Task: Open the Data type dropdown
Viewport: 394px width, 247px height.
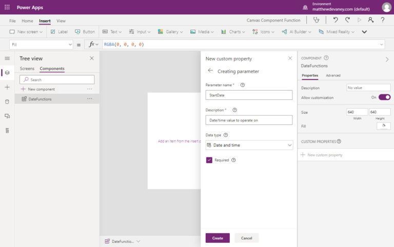Action: point(249,145)
